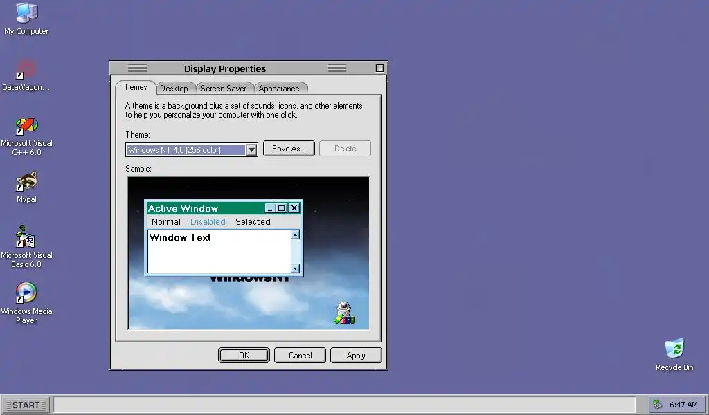Click the Apply button
The height and width of the screenshot is (415, 709).
(x=356, y=355)
